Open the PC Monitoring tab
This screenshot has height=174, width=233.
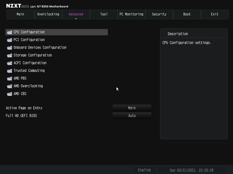click(x=131, y=14)
